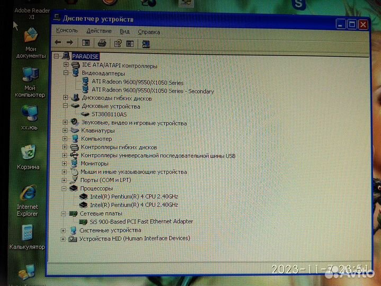Collapse the Процессоры node
This screenshot has width=381, height=286.
click(x=65, y=189)
